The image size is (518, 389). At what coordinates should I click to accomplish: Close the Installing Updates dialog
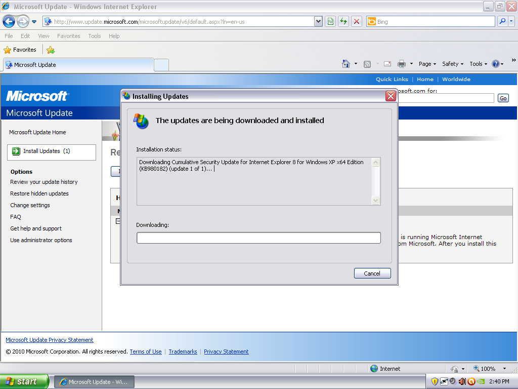pyautogui.click(x=391, y=96)
